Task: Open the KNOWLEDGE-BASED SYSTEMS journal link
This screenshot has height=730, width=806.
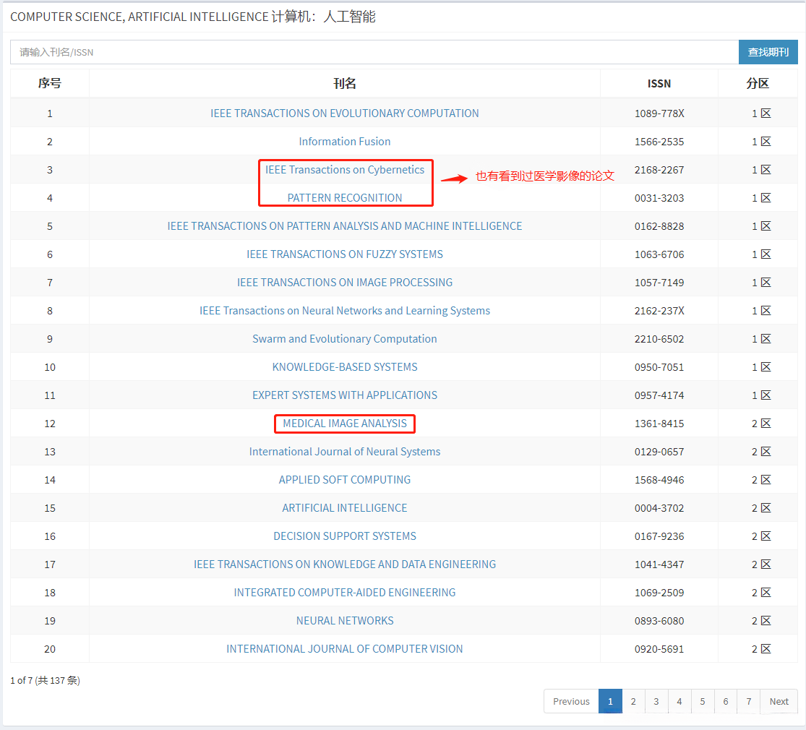Action: (344, 367)
